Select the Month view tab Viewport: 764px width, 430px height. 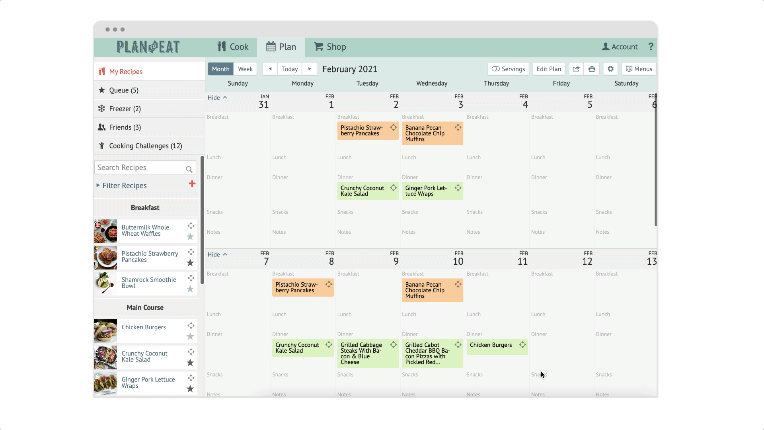pyautogui.click(x=220, y=69)
